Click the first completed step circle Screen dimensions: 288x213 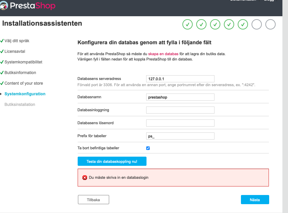[187, 25]
